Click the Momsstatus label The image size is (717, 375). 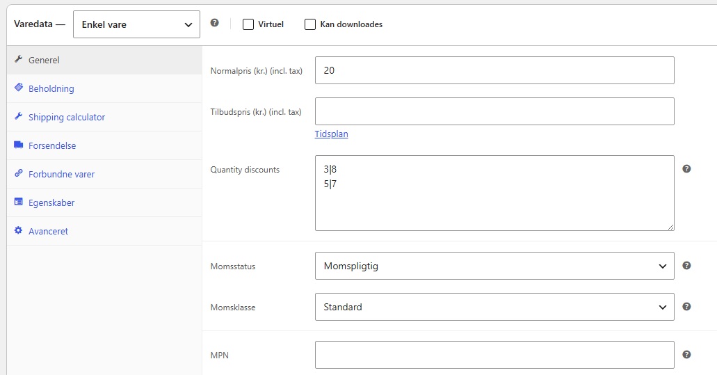click(233, 266)
